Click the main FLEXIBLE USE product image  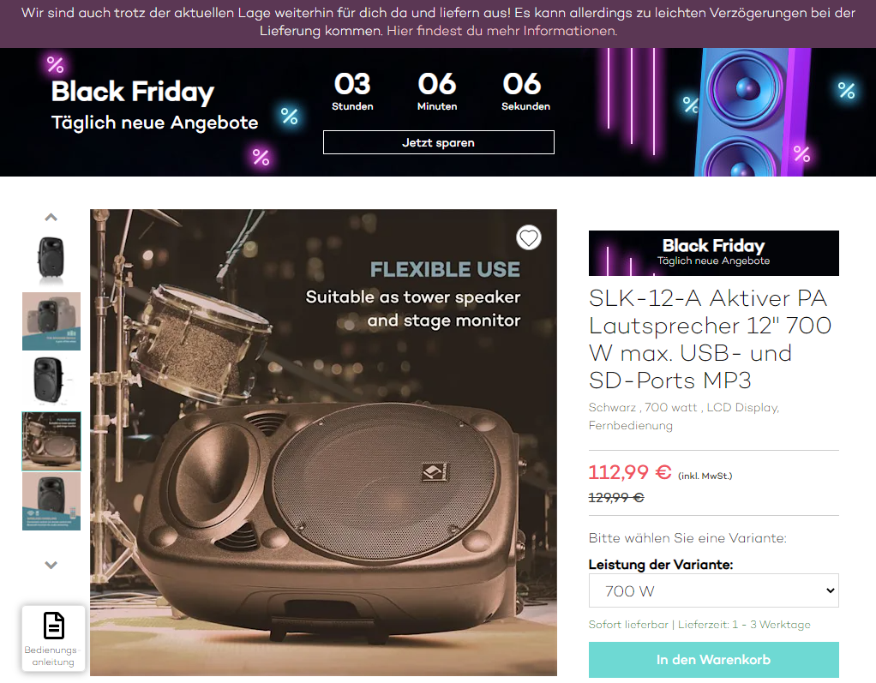click(x=323, y=442)
